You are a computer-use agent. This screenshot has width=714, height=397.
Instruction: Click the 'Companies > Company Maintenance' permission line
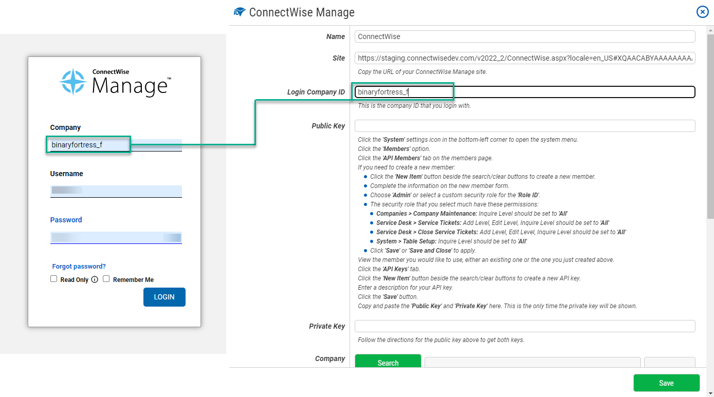472,214
